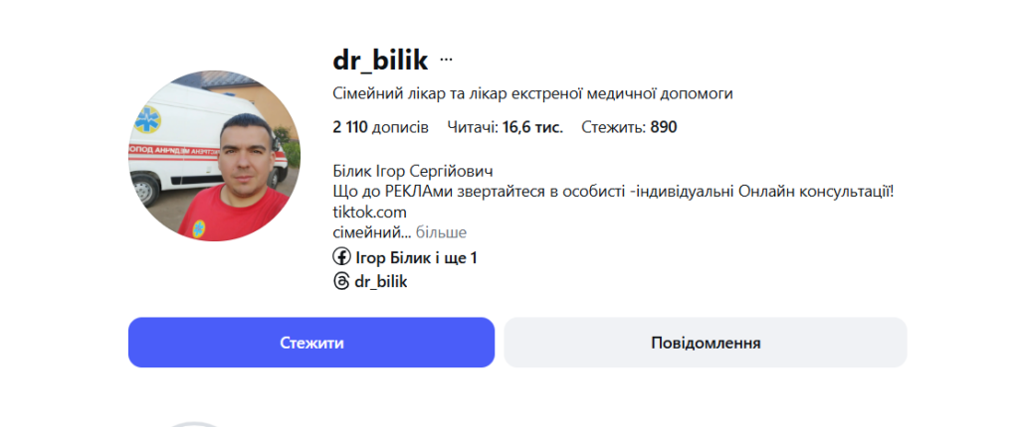The height and width of the screenshot is (427, 1019).
Task: Open the three-dot options next to dr_bilik
Action: (x=446, y=61)
